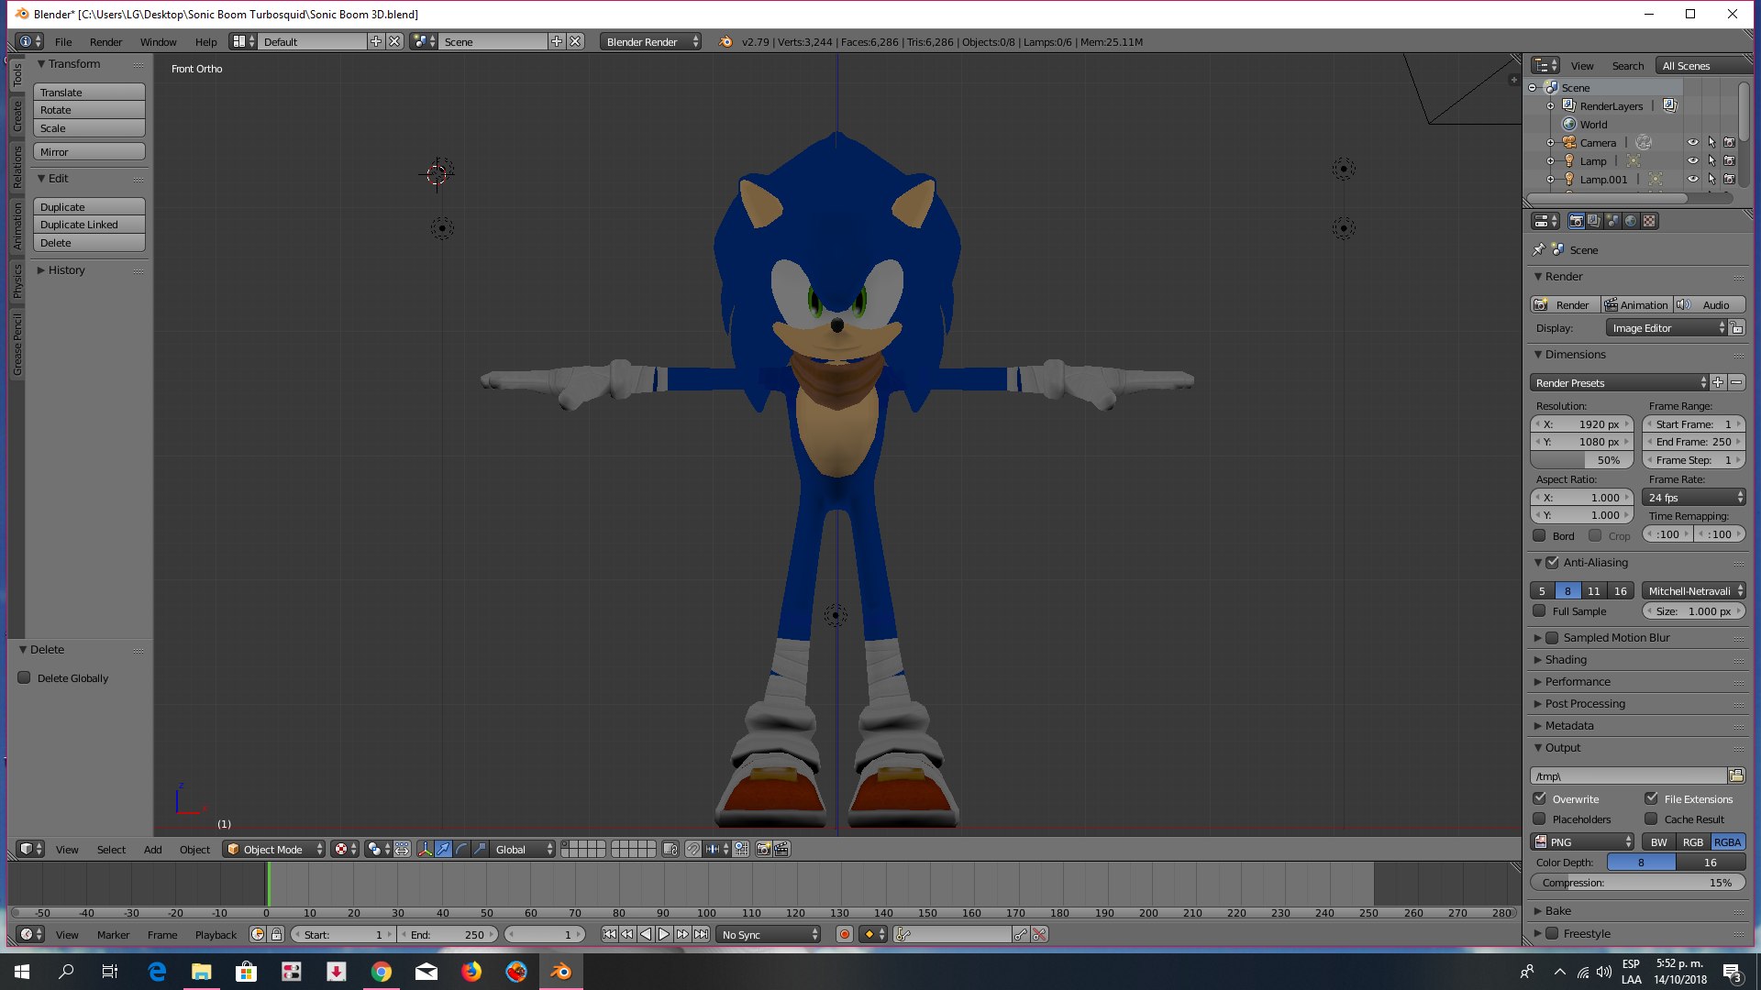Expand the Performance panel

click(1577, 681)
